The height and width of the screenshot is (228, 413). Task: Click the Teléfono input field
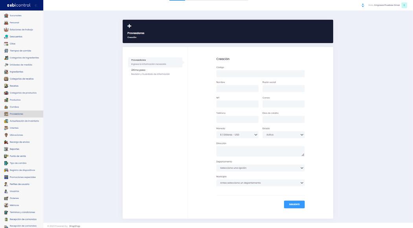(237, 119)
